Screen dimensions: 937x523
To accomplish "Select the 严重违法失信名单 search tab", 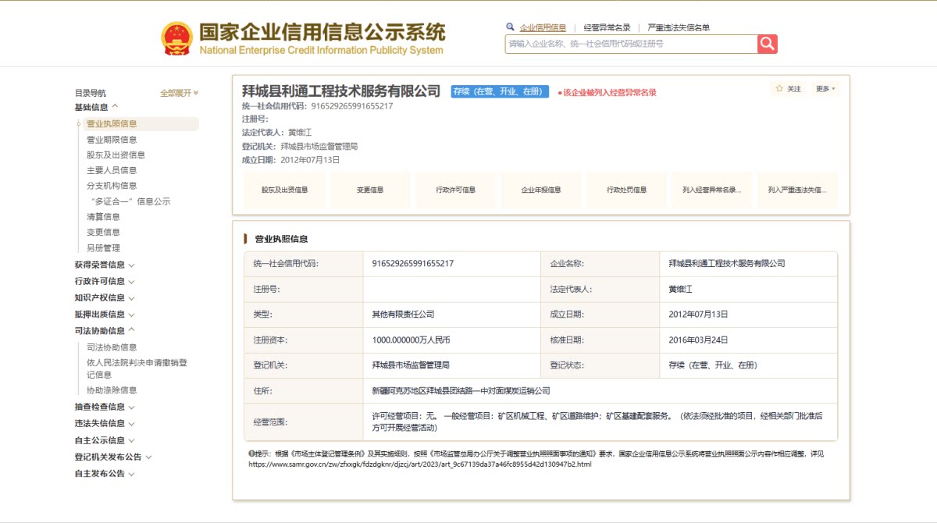I will click(679, 27).
